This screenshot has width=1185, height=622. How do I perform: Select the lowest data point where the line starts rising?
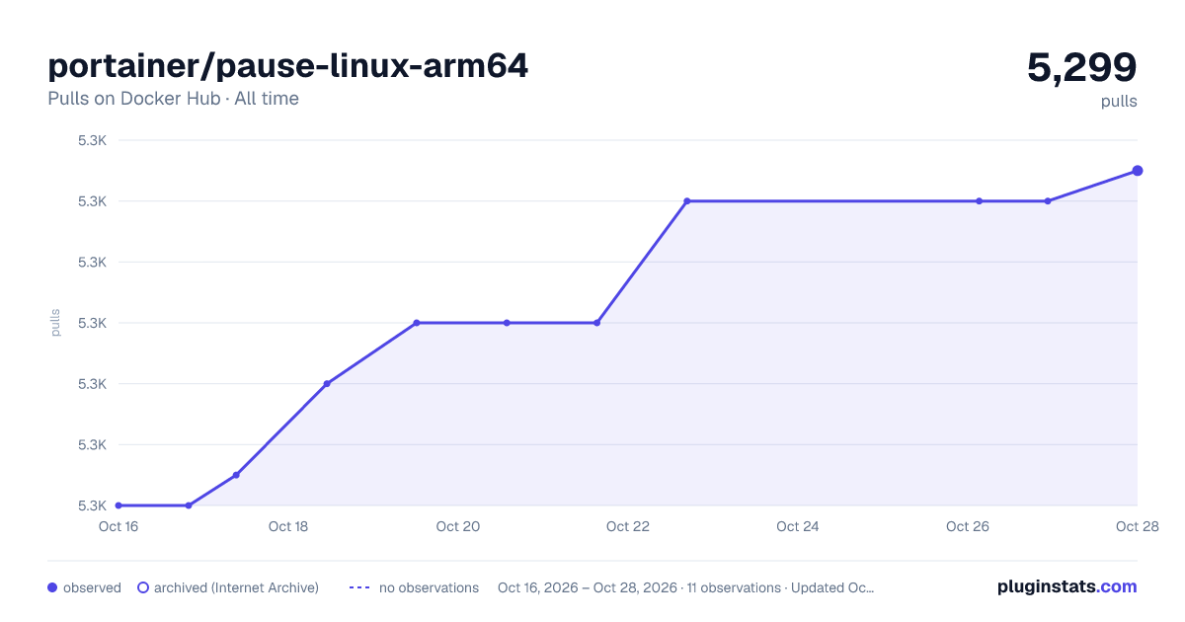[189, 505]
